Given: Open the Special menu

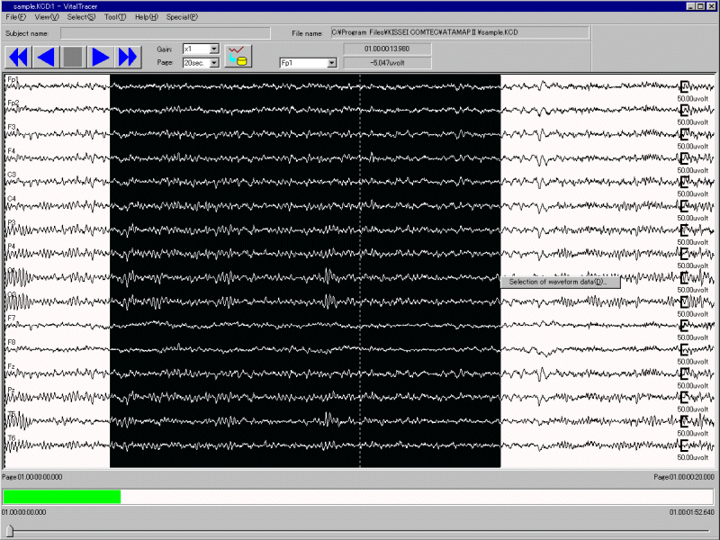Looking at the screenshot, I should pyautogui.click(x=181, y=17).
